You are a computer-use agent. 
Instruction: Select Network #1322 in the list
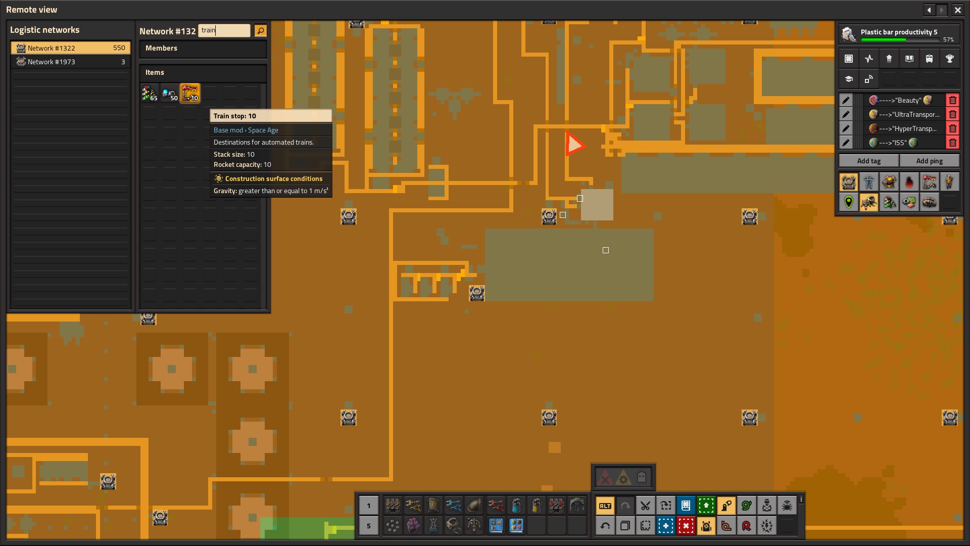(x=71, y=48)
